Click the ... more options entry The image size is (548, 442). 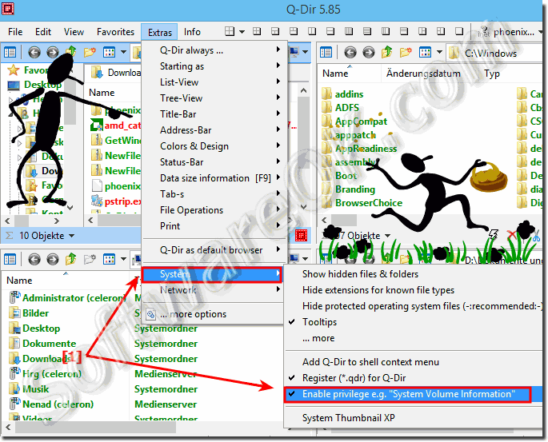[213, 314]
